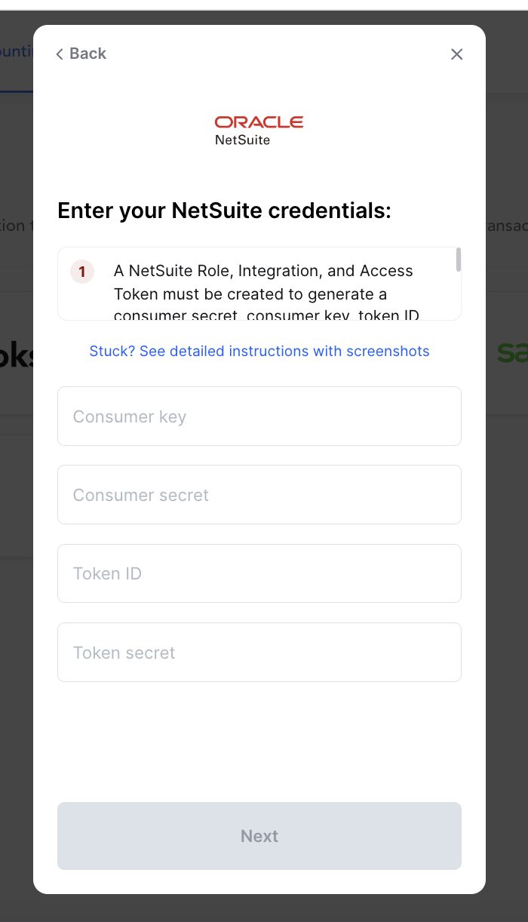Select the Token ID text box
528x922 pixels.
(259, 573)
